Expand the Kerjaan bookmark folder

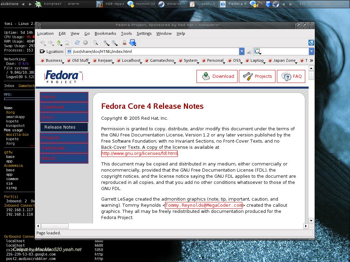coord(103,60)
